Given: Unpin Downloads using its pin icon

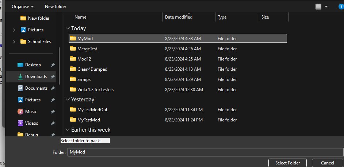Looking at the screenshot, I should [53, 77].
